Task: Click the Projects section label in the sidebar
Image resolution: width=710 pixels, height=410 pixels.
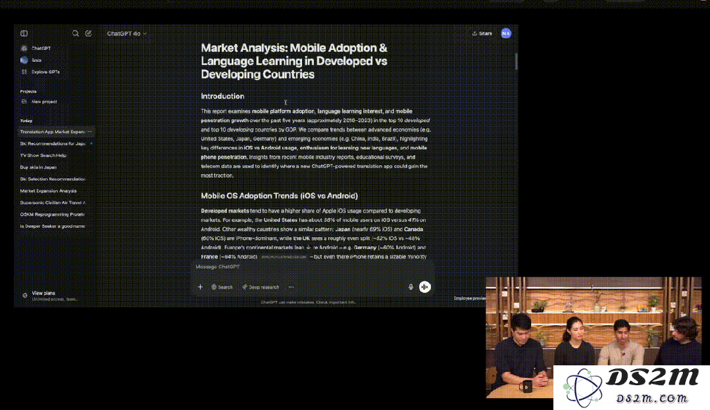Action: 28,91
